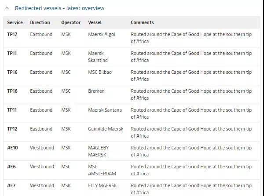Click the ELLY MAERSK vessel name
The height and width of the screenshot is (196, 264).
(103, 185)
